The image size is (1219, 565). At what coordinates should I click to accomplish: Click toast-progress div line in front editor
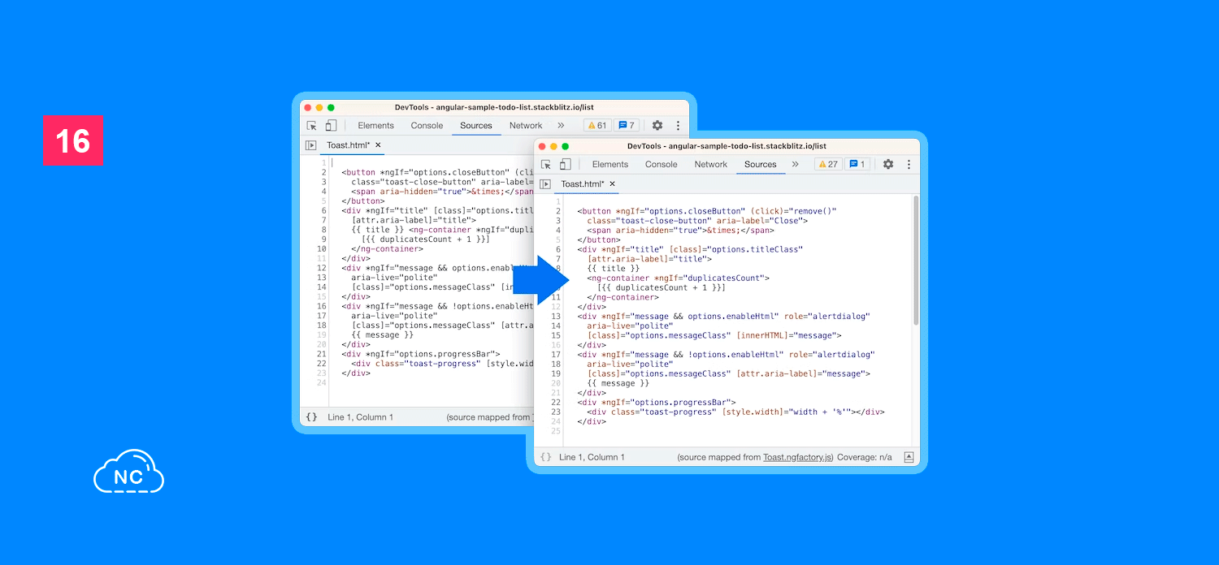[x=735, y=412]
